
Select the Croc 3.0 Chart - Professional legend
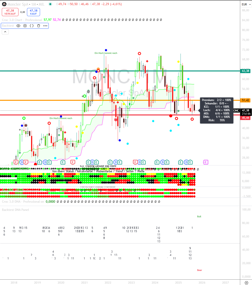coord(22,20)
